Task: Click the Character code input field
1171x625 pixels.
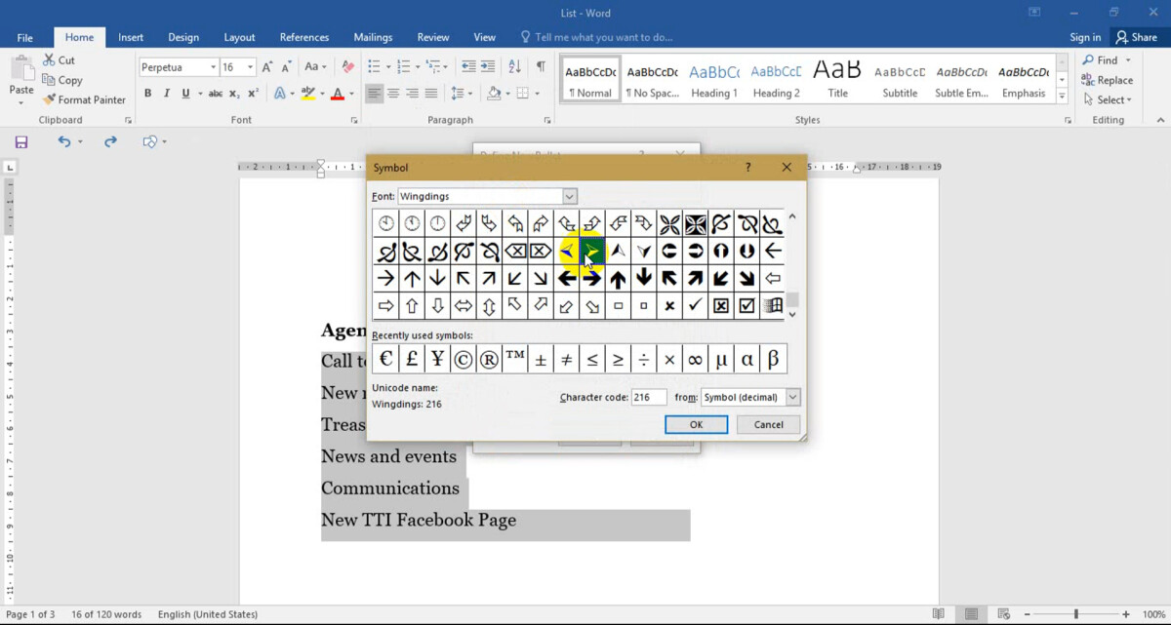Action: pos(648,397)
